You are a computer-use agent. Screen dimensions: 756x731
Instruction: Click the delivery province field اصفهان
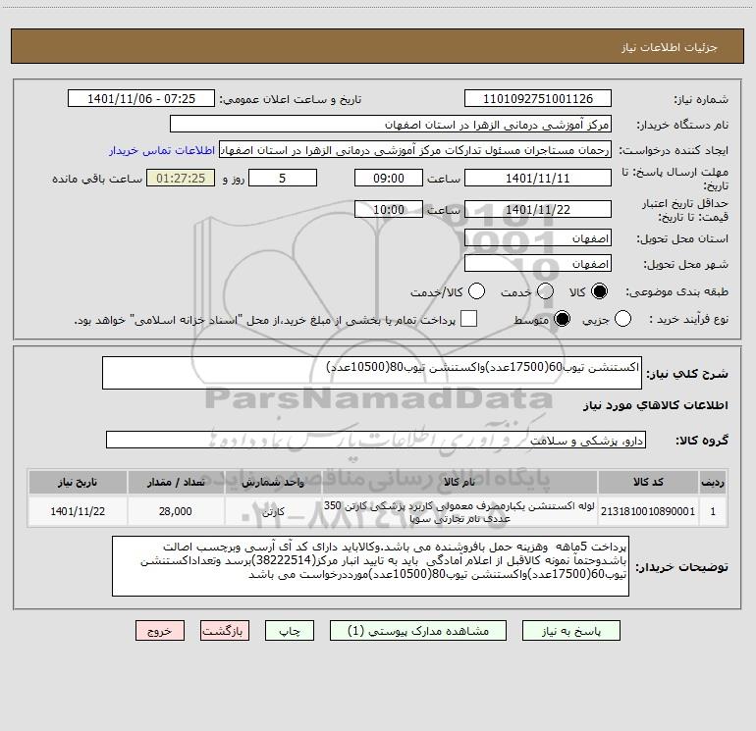coord(538,238)
